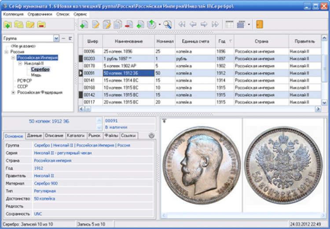Edit the selected group folder
This screenshot has width=330, height=229.
click(x=30, y=25)
